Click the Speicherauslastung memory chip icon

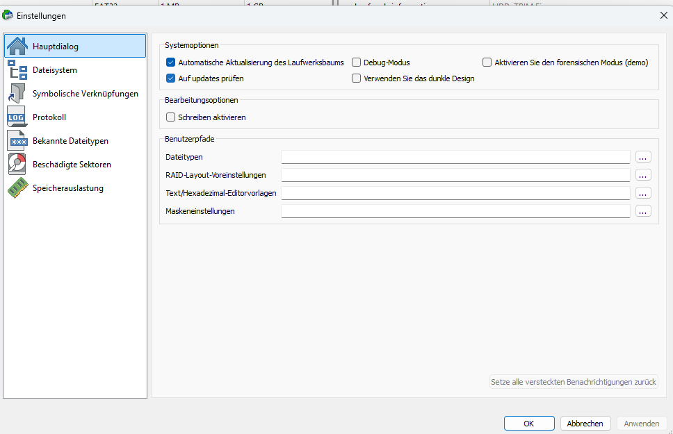click(17, 188)
